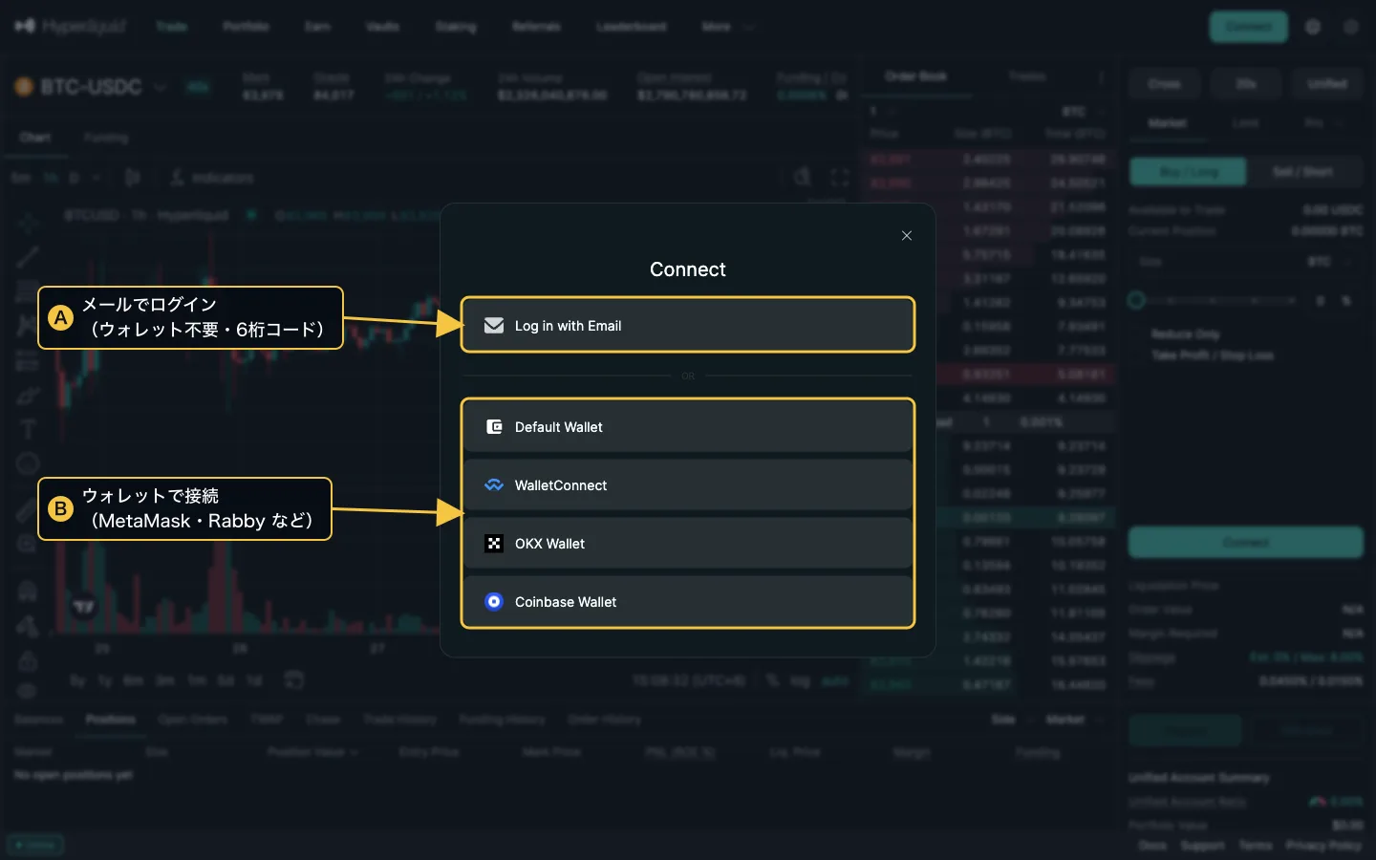Screen dimensions: 1376x860
Task: Choose Coinbase Wallet option
Action: (x=688, y=602)
